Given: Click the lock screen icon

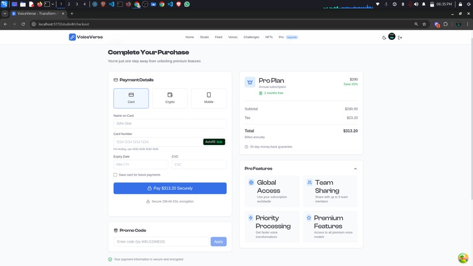Looking at the screenshot, I should pos(460,4).
